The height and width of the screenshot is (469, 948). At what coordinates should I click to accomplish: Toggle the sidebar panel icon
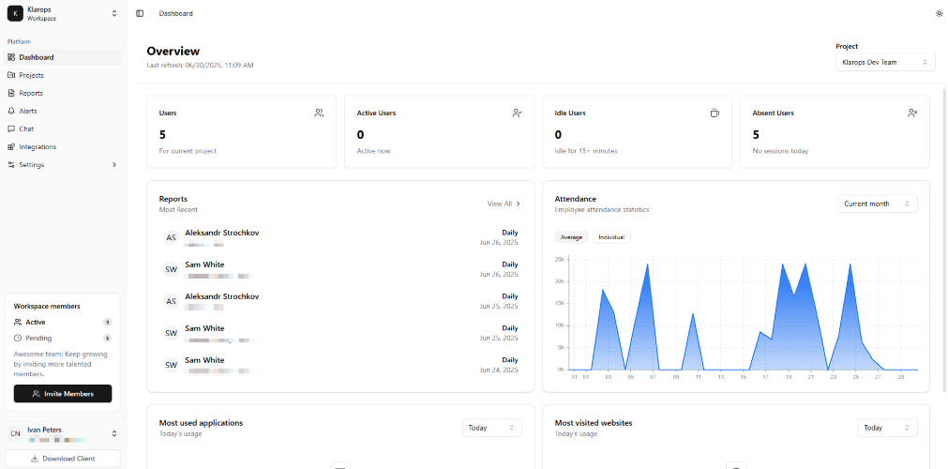tap(140, 13)
